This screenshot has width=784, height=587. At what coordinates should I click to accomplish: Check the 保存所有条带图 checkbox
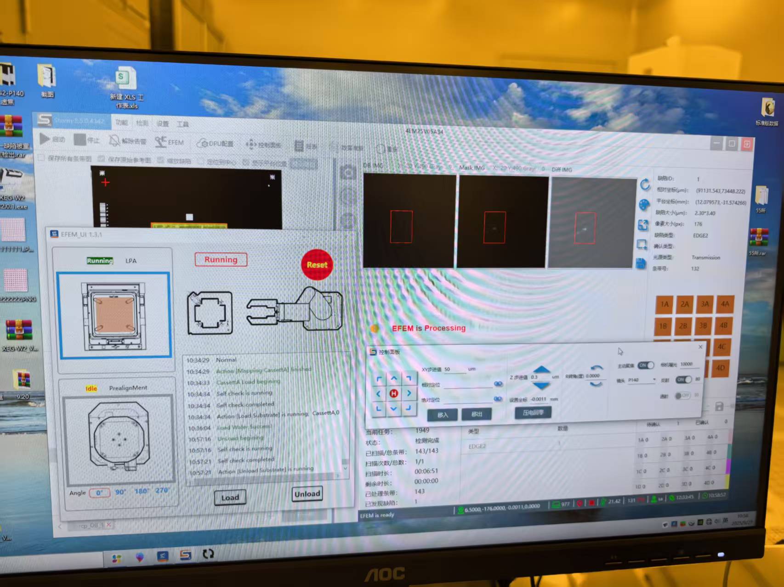pos(42,158)
